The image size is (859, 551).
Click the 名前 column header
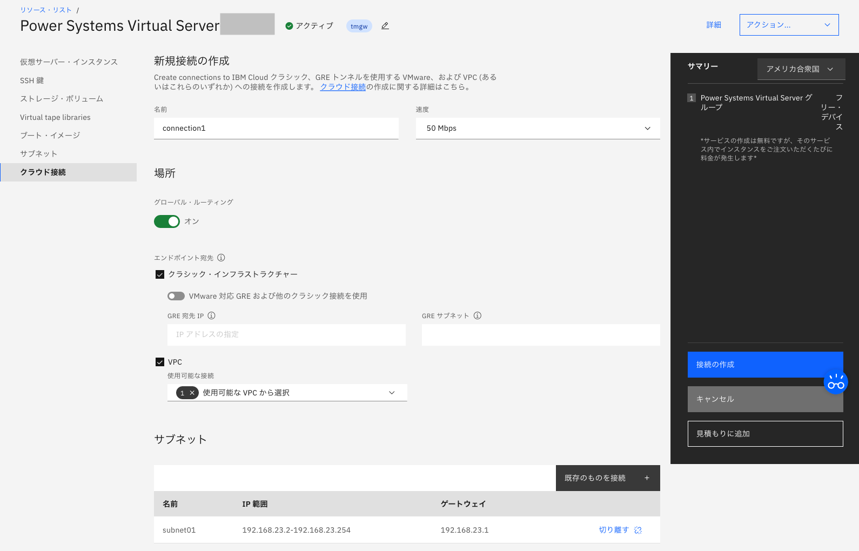tap(170, 504)
